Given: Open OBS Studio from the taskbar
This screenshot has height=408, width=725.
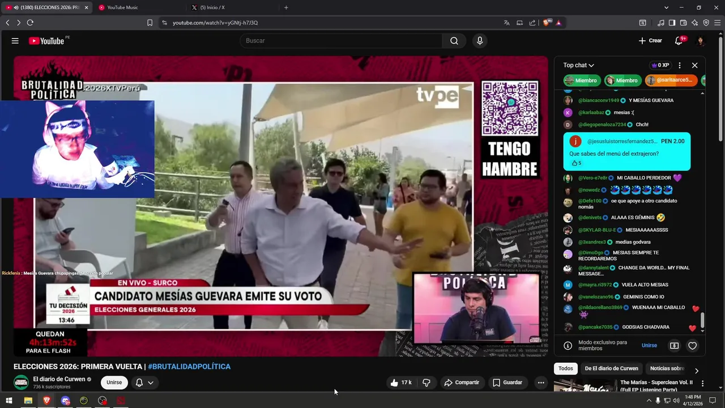Looking at the screenshot, I should 102,401.
